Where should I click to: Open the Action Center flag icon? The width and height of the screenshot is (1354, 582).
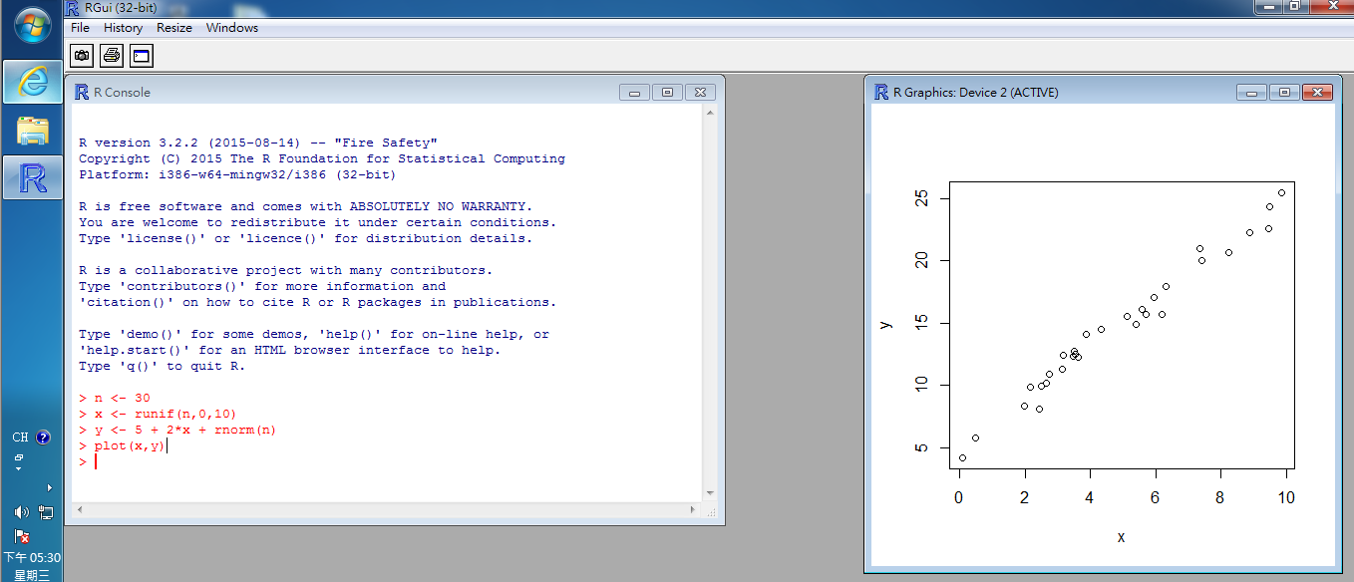[22, 536]
